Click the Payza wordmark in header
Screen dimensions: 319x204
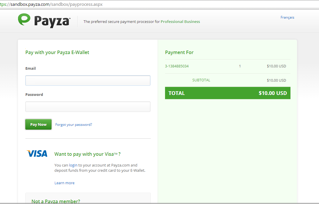pyautogui.click(x=52, y=22)
